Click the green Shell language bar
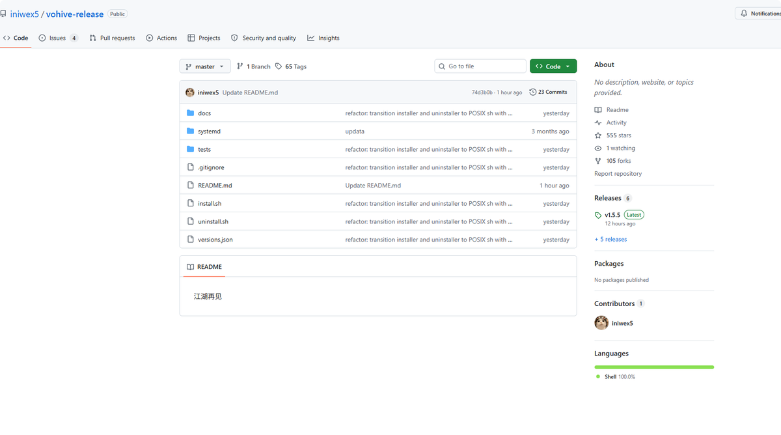This screenshot has height=435, width=781. (654, 367)
